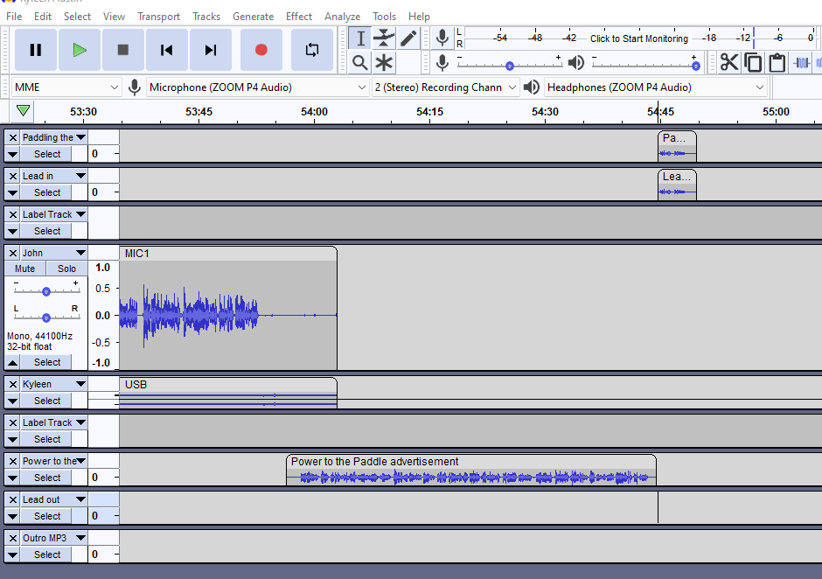Click Select on the Paddling the track
This screenshot has height=579, width=822.
coord(47,154)
